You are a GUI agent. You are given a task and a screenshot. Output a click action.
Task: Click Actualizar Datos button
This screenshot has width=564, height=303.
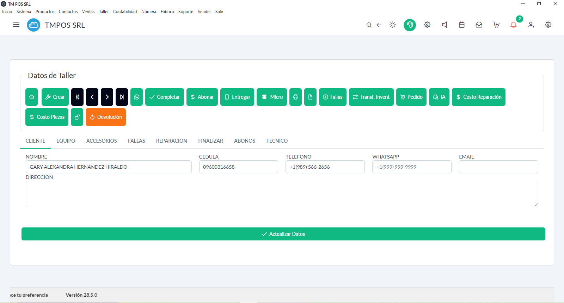(x=283, y=234)
